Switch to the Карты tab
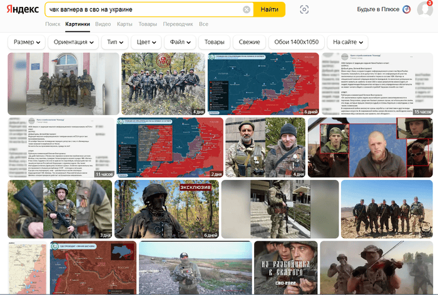 tap(125, 24)
